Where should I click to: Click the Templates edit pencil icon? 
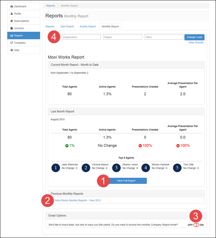pos(12,43)
